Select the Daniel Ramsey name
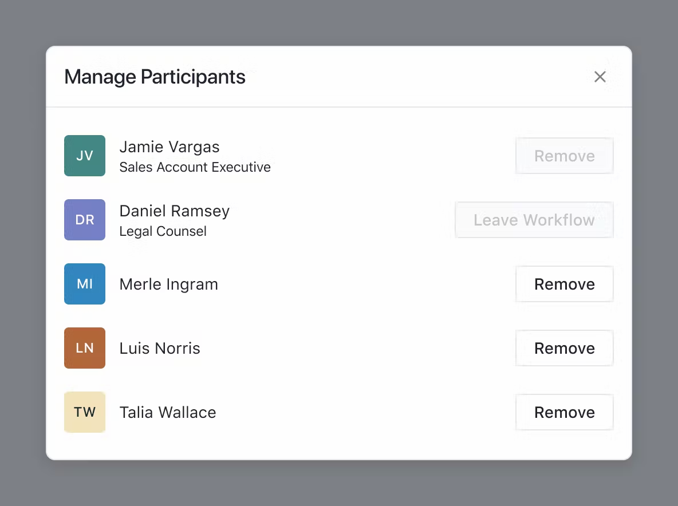 174,211
